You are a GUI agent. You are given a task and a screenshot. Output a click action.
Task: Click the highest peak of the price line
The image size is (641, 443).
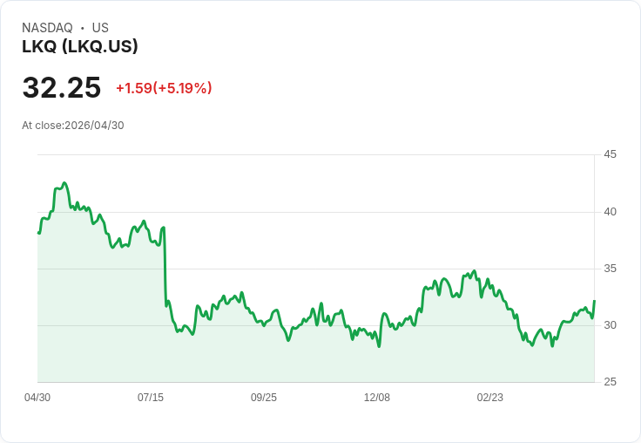tap(64, 183)
